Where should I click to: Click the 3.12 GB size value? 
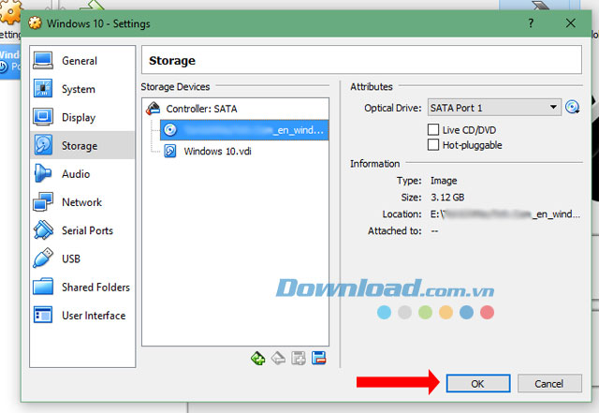pyautogui.click(x=447, y=198)
